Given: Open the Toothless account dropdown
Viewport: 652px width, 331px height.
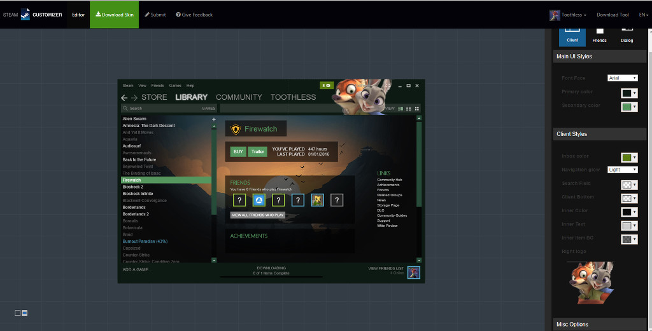Looking at the screenshot, I should coord(574,15).
